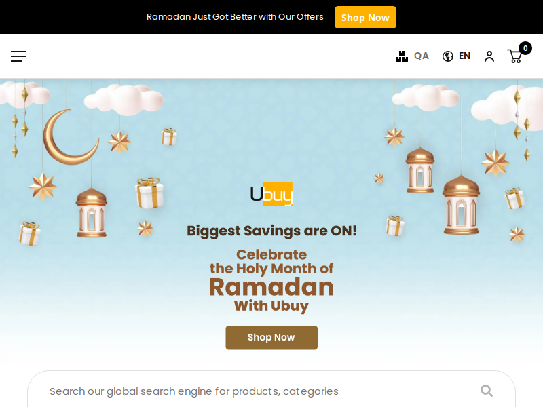Click the Ubuy logo in banner
This screenshot has width=543, height=407.
pyautogui.click(x=271, y=194)
